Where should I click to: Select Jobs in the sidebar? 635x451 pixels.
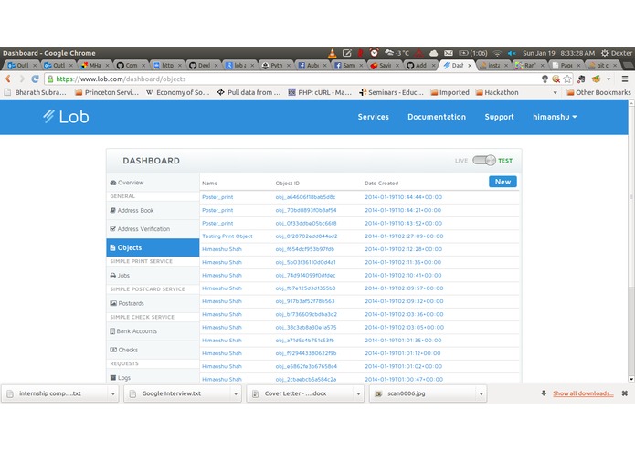153,276
